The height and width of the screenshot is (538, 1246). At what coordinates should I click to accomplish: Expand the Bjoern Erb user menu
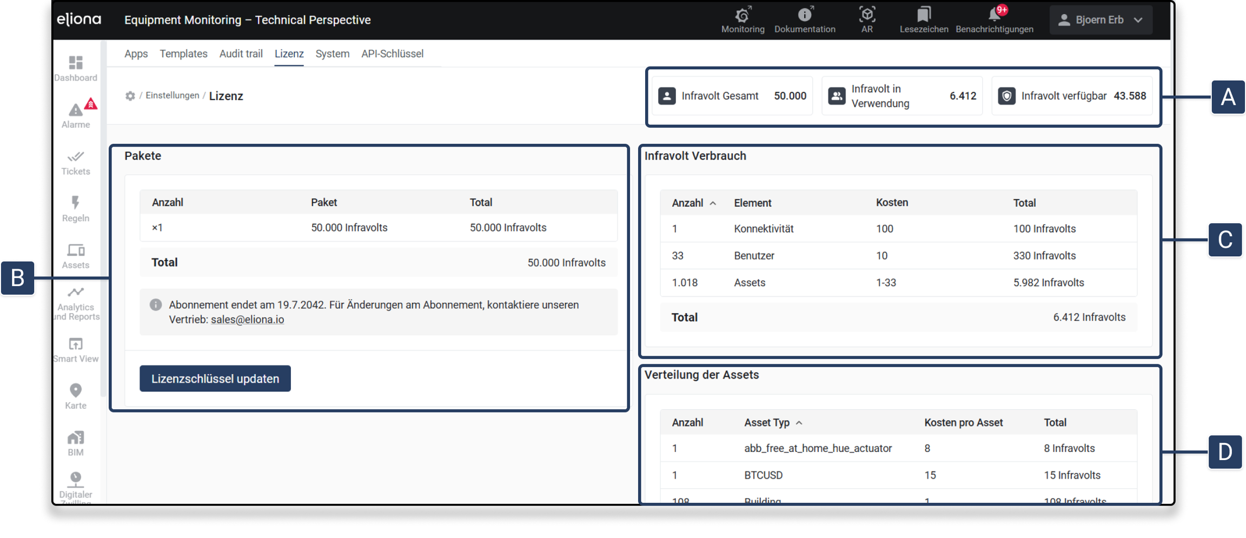click(1101, 20)
